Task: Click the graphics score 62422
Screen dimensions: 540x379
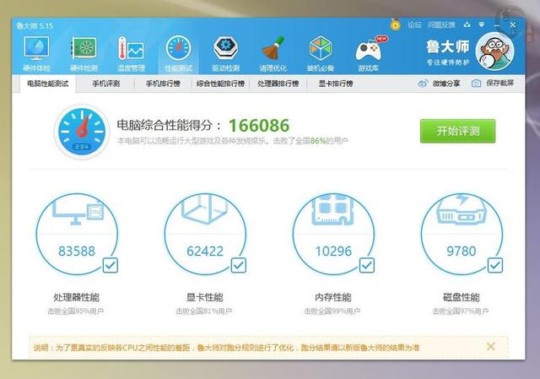Action: [x=205, y=252]
